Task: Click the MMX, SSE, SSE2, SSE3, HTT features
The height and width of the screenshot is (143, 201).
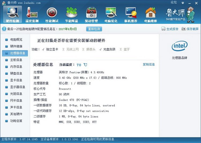Action: pyautogui.click(x=78, y=122)
